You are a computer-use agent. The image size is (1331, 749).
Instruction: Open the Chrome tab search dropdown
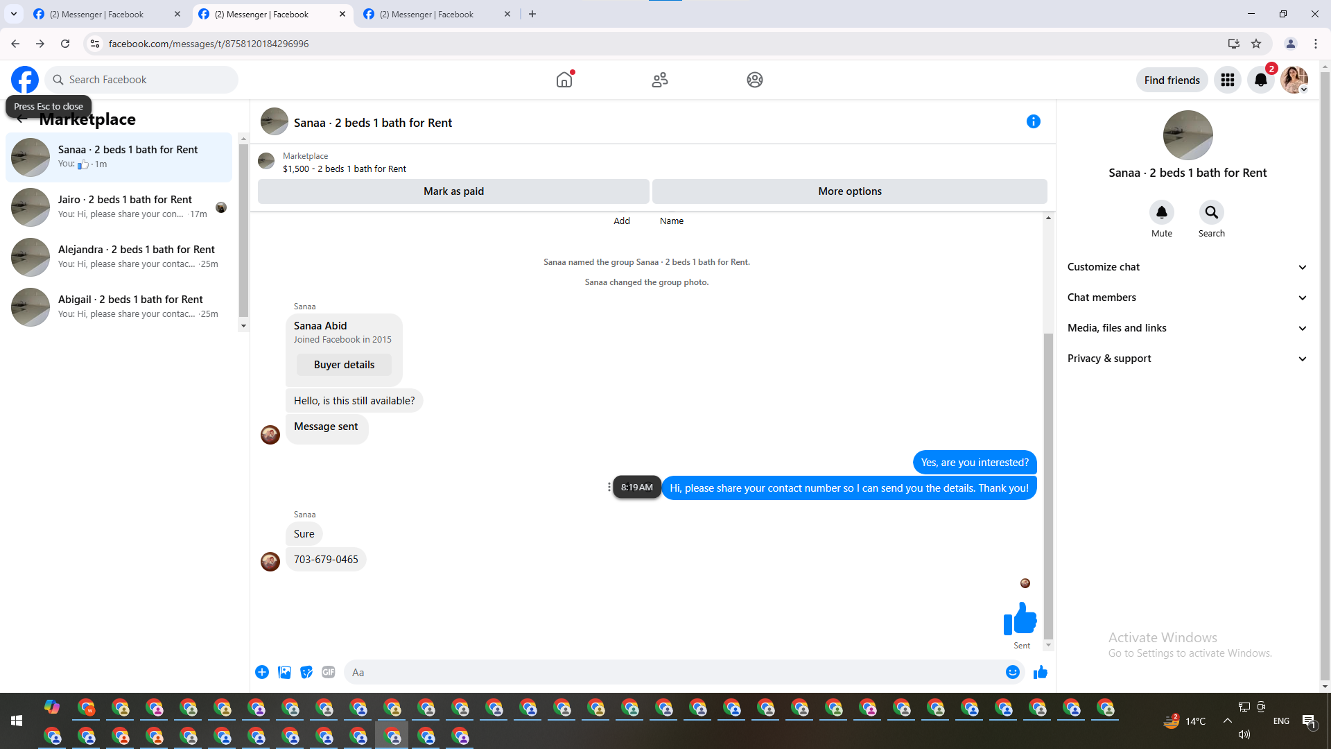coord(14,14)
